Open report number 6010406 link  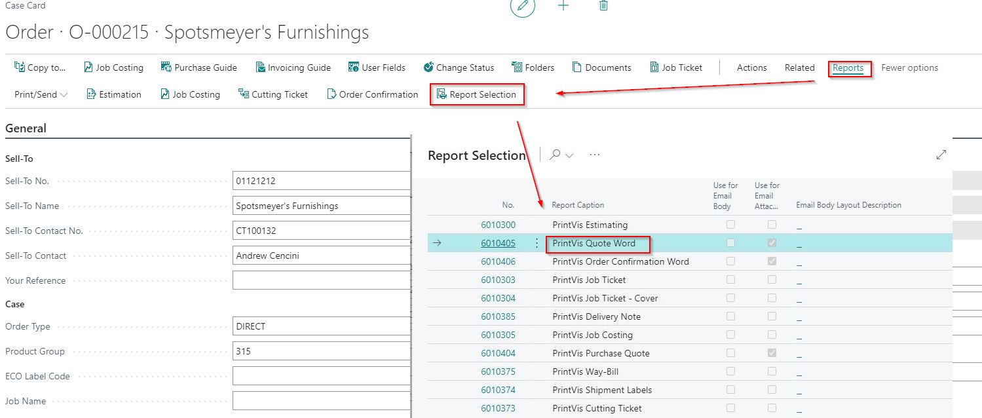coord(498,261)
